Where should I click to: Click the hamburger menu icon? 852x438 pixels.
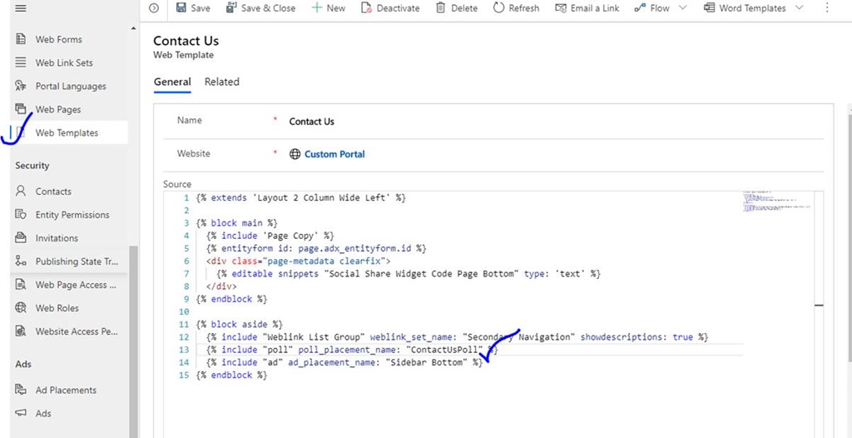tap(21, 7)
